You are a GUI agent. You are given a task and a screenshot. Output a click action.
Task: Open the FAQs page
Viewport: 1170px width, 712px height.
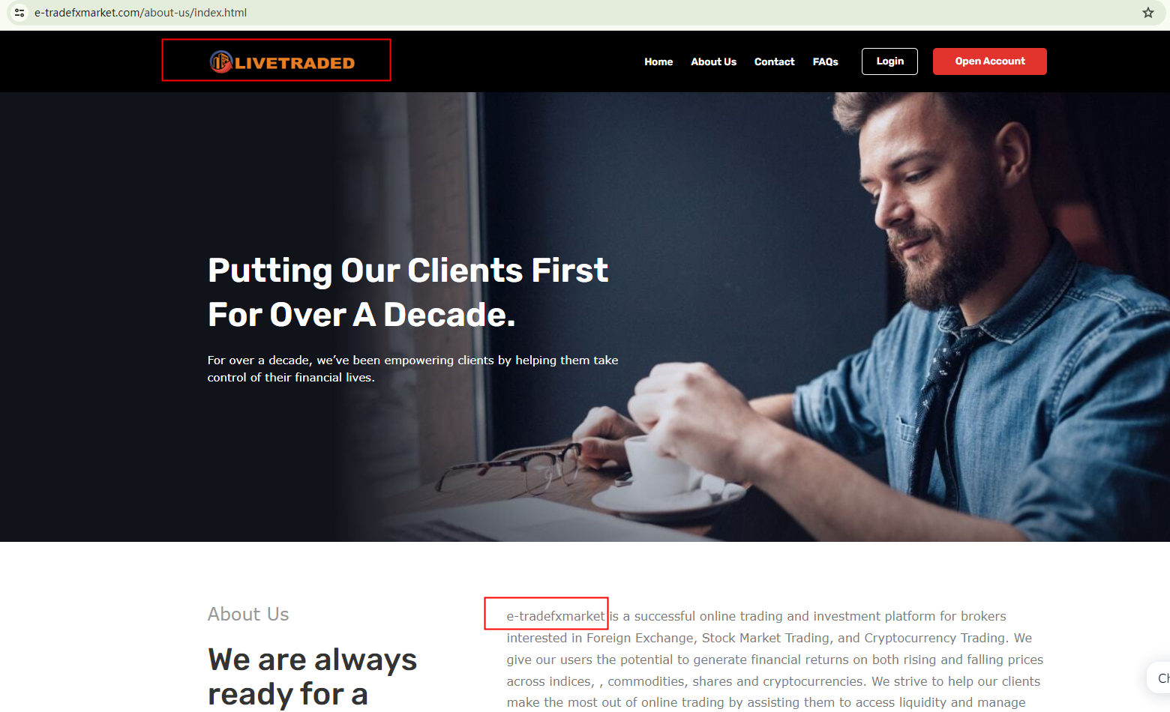point(825,61)
